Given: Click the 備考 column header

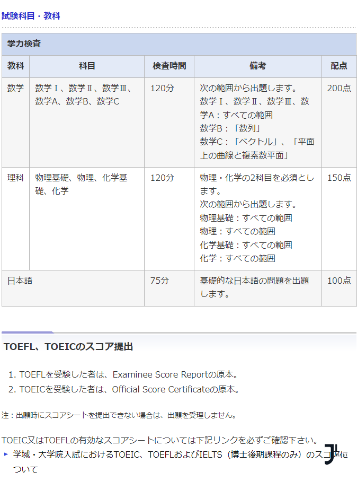Looking at the screenshot, I should 257,66.
